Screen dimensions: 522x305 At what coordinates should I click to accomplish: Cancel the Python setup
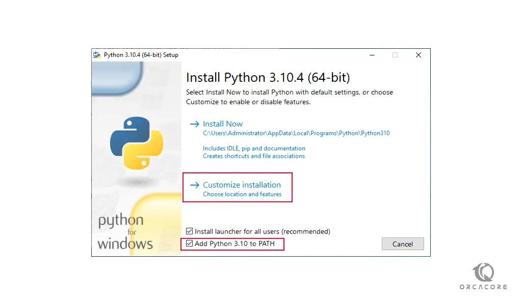403,244
